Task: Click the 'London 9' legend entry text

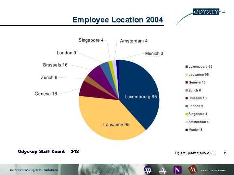Action: (x=196, y=106)
